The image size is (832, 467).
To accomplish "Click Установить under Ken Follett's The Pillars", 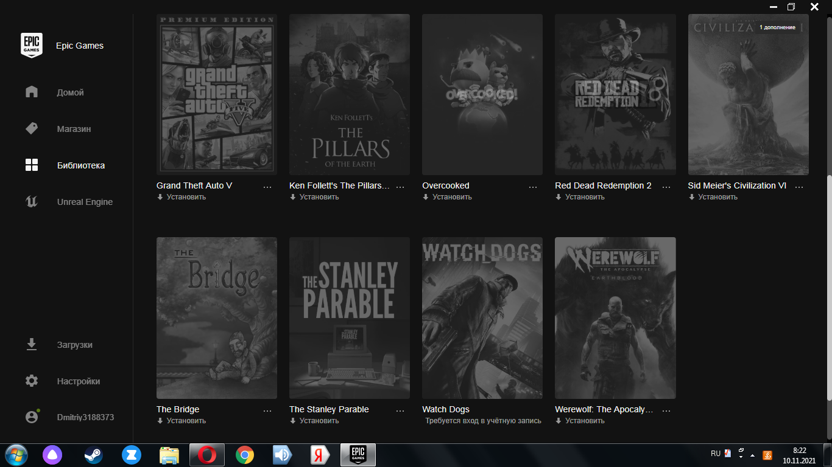I will point(314,197).
